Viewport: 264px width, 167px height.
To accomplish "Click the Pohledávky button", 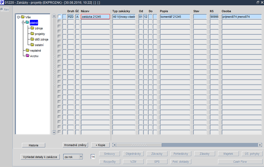I will tap(181, 154).
